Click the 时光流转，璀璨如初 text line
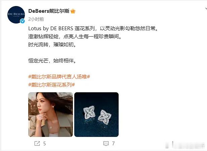Screen dimensions: 207x151 click(52, 45)
